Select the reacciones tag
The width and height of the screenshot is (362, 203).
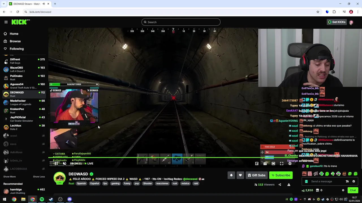pos(162,184)
